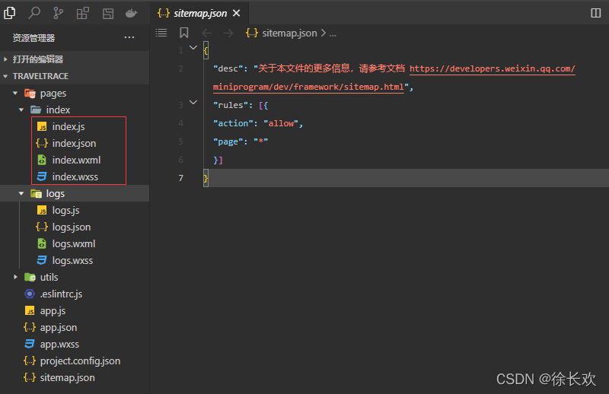Open the Docker whale icon
This screenshot has height=394, width=609.
131,13
